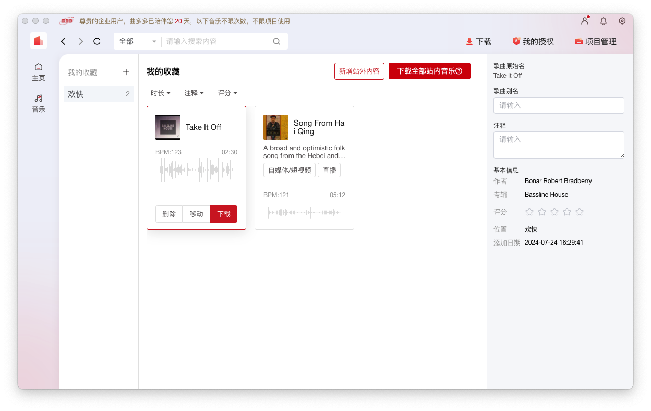Viewport: 651px width, 411px height.
Task: Click the Take It Off waveform
Action: [x=196, y=170]
